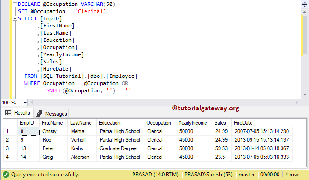Select the HireDate column header

coord(262,123)
